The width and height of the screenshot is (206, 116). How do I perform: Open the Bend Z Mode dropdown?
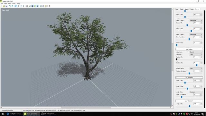(196, 34)
